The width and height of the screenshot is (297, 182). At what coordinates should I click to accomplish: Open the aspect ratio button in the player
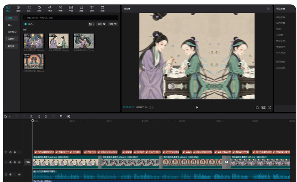pyautogui.click(x=264, y=107)
